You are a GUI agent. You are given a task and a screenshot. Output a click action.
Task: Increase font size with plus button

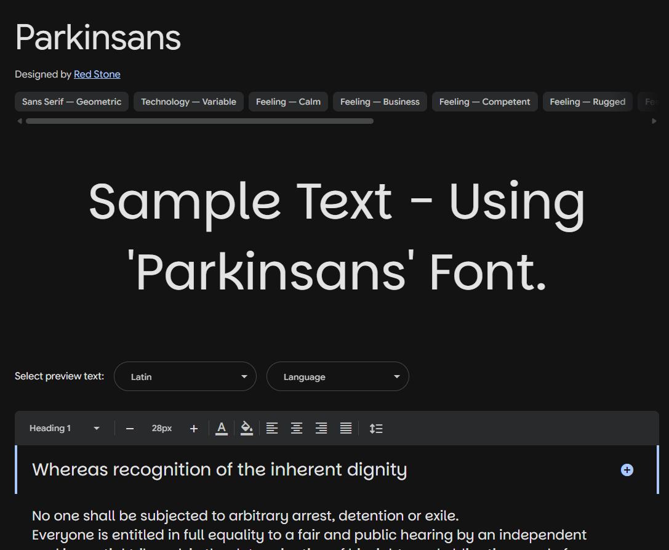pos(194,428)
